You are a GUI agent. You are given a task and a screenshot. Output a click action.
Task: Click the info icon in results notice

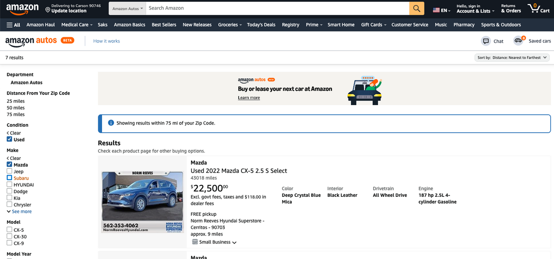coord(111,123)
